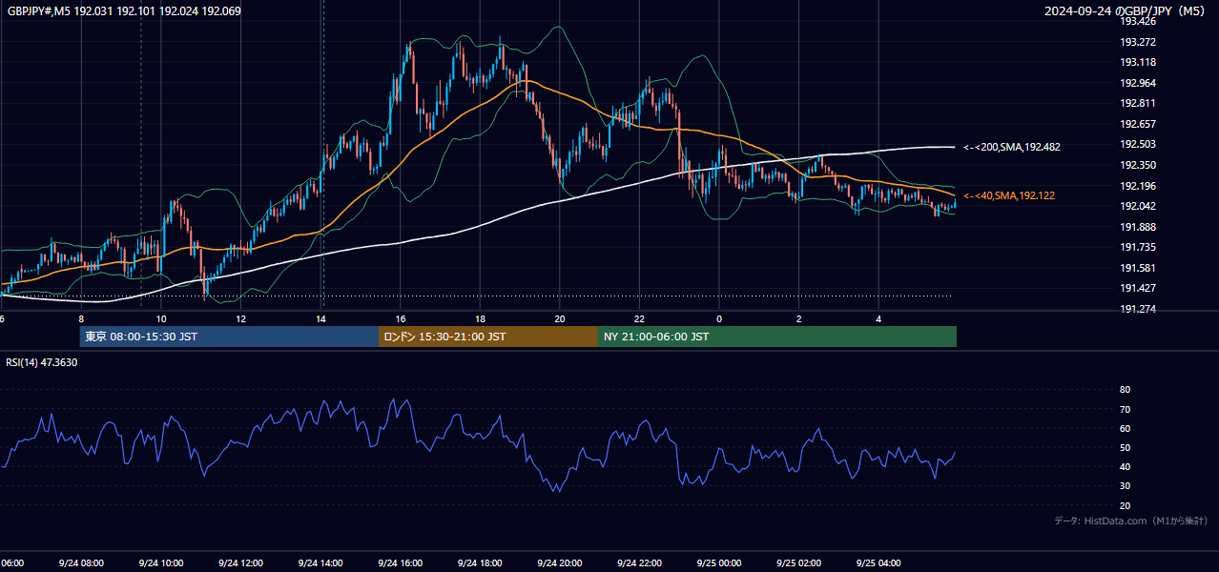Click price axis label 191.274

point(1138,309)
